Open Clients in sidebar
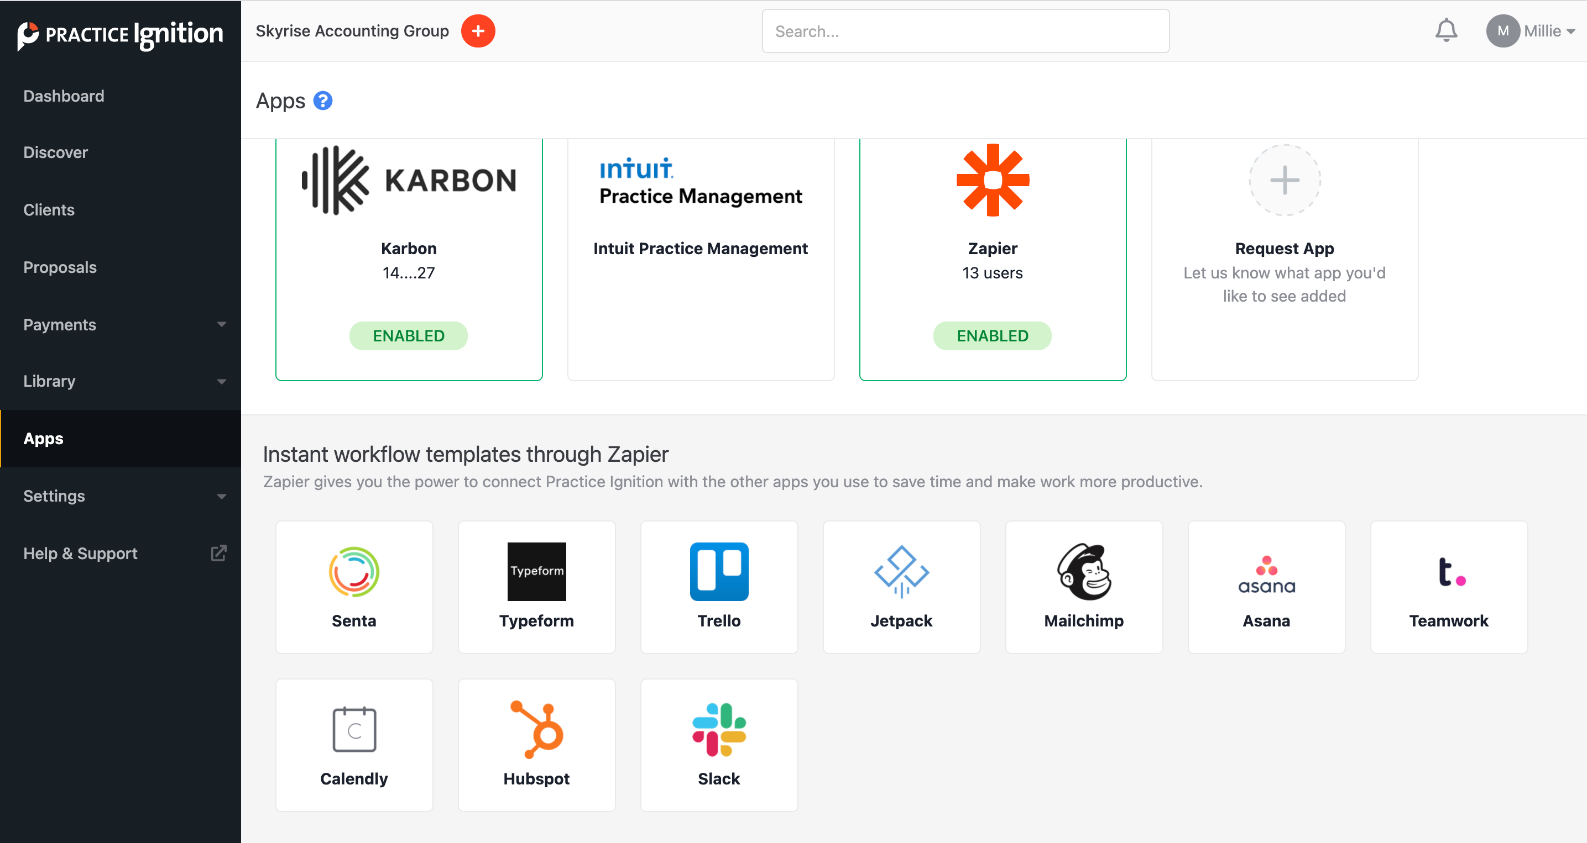The height and width of the screenshot is (843, 1587). point(49,210)
